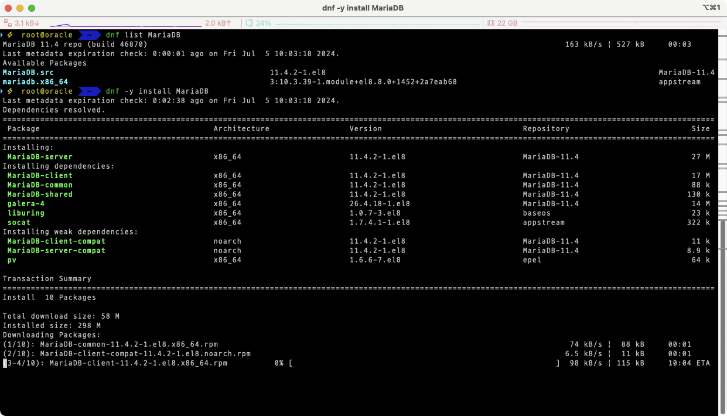
Task: Click 'MariaDB-server' package row name
Action: coord(40,157)
